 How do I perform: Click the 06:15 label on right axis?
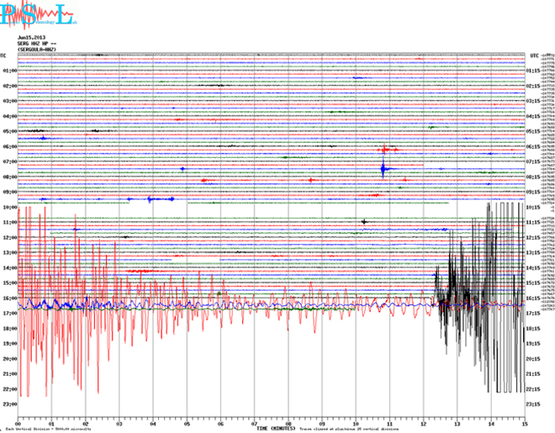pos(533,146)
